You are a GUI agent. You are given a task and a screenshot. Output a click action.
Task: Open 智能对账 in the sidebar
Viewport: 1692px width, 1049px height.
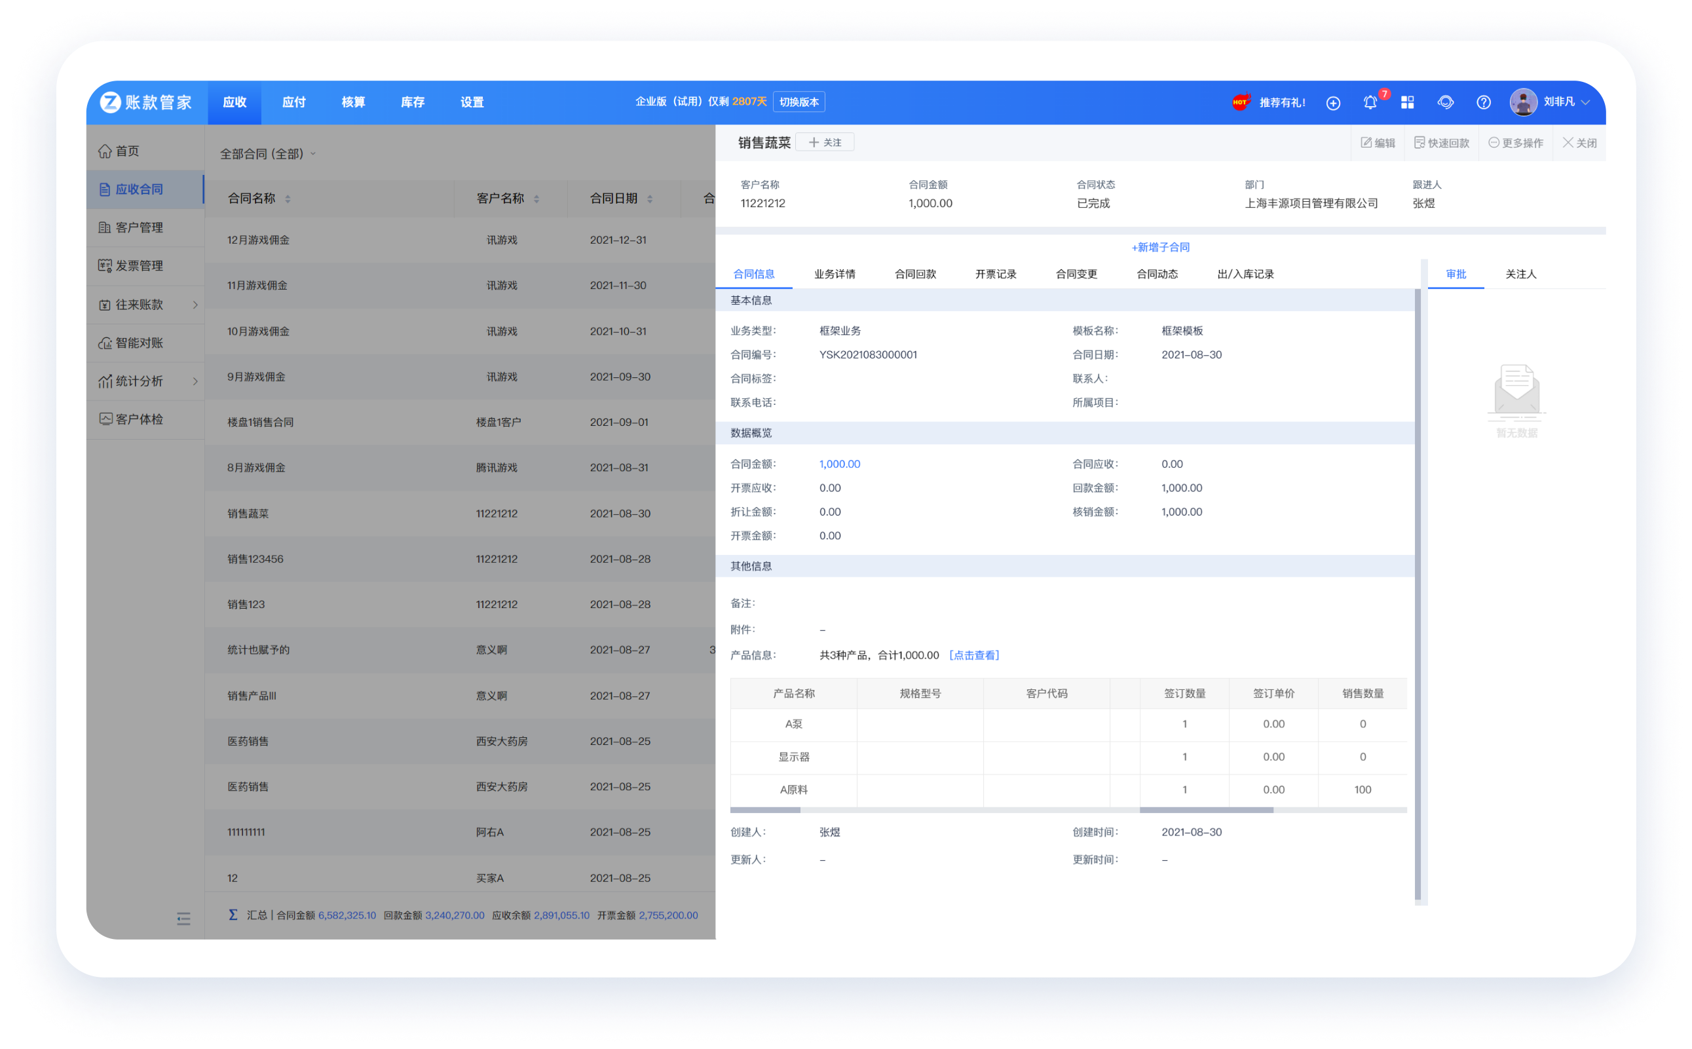pos(139,343)
